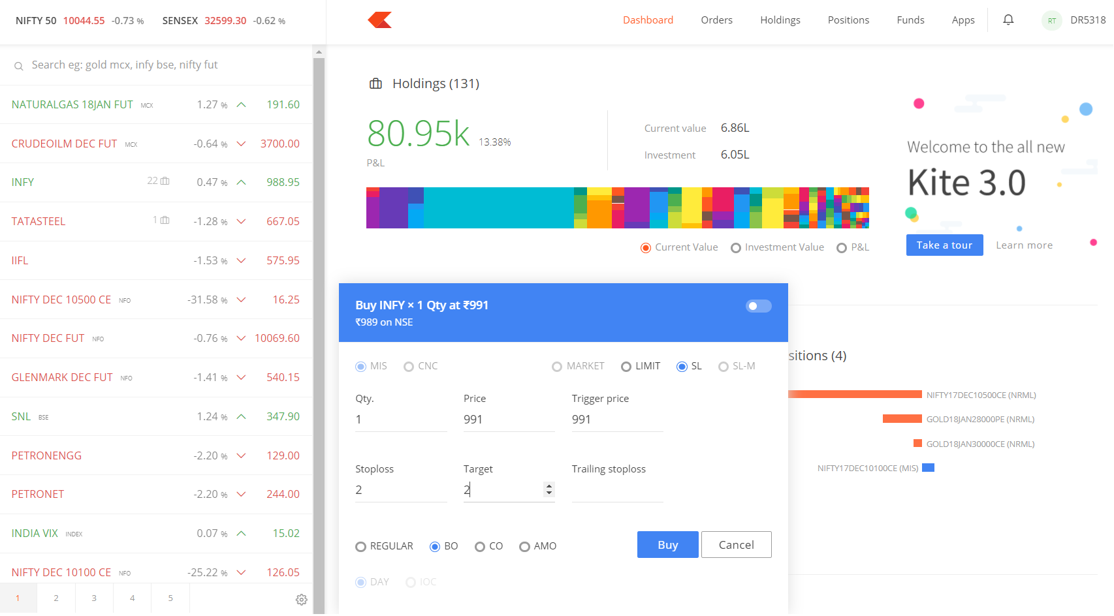
Task: Click SNL up arrow indicator
Action: coord(241,416)
